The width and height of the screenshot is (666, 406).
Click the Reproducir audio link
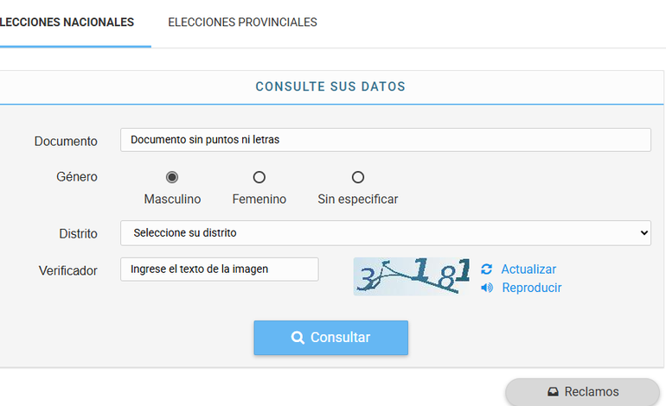(532, 288)
